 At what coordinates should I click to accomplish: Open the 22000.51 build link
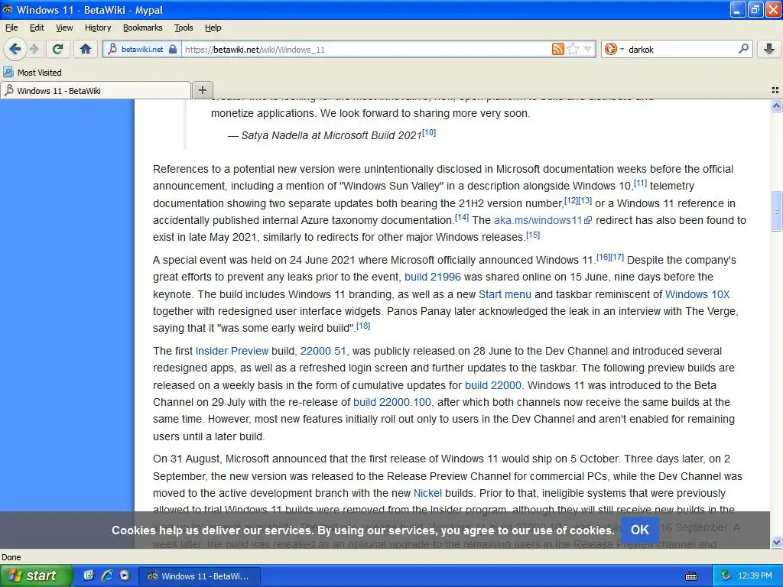(323, 351)
